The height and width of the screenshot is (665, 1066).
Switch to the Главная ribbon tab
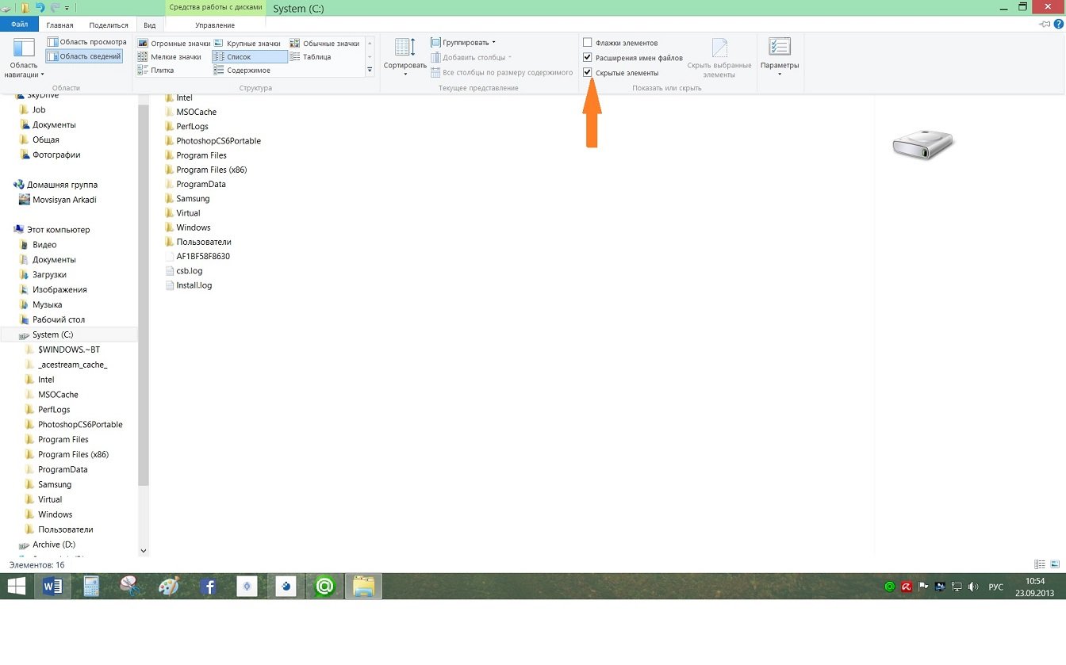(x=59, y=25)
